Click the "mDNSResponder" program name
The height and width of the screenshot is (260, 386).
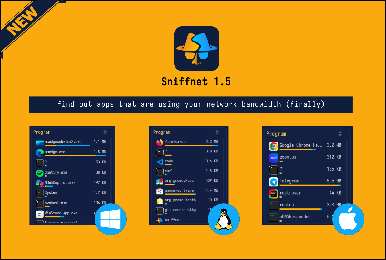coord(295,217)
